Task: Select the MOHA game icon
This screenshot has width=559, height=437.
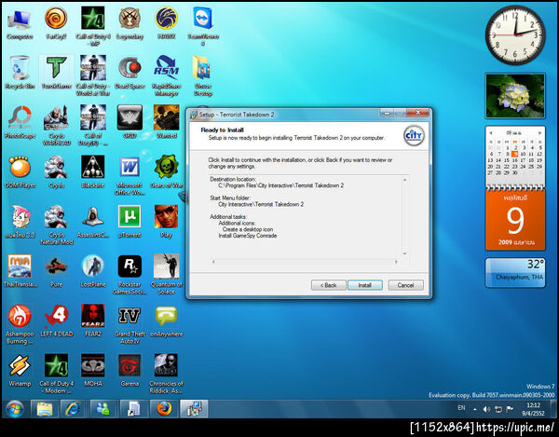Action: coord(92,370)
